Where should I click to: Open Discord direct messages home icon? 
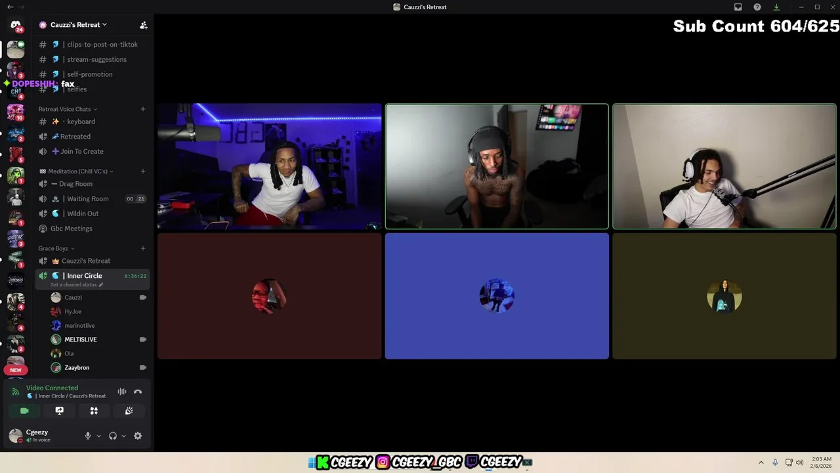pyautogui.click(x=16, y=25)
